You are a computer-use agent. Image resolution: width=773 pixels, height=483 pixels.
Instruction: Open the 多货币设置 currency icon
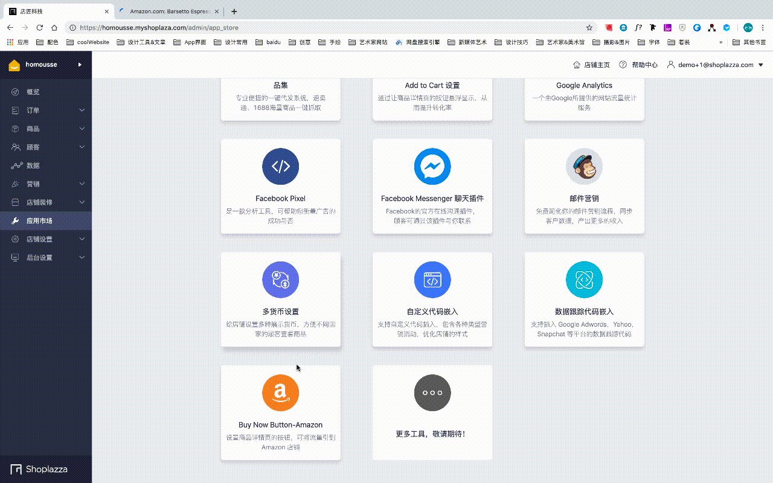(x=280, y=280)
